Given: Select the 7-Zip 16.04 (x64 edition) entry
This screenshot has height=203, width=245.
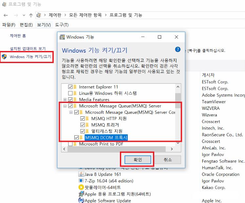Looking at the screenshot, I should point(109,181).
